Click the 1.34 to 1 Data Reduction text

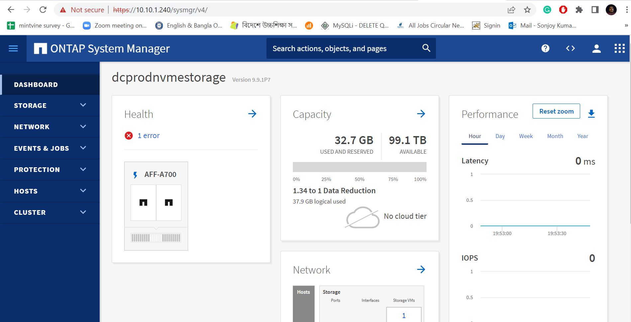tap(334, 191)
